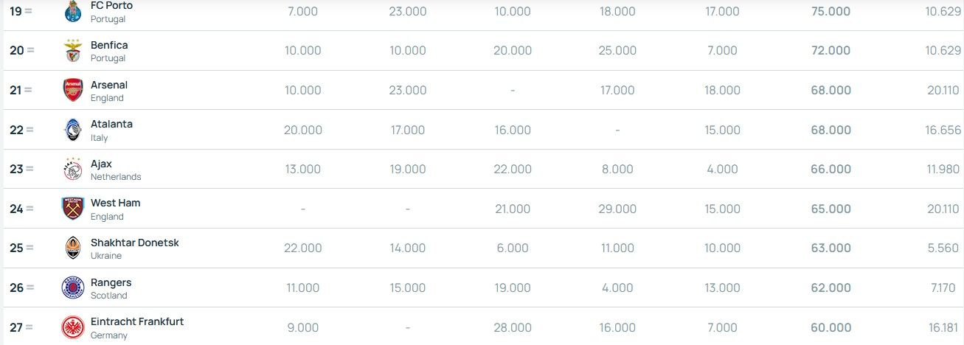Click the Arsenal club crest
The height and width of the screenshot is (345, 964).
point(72,90)
